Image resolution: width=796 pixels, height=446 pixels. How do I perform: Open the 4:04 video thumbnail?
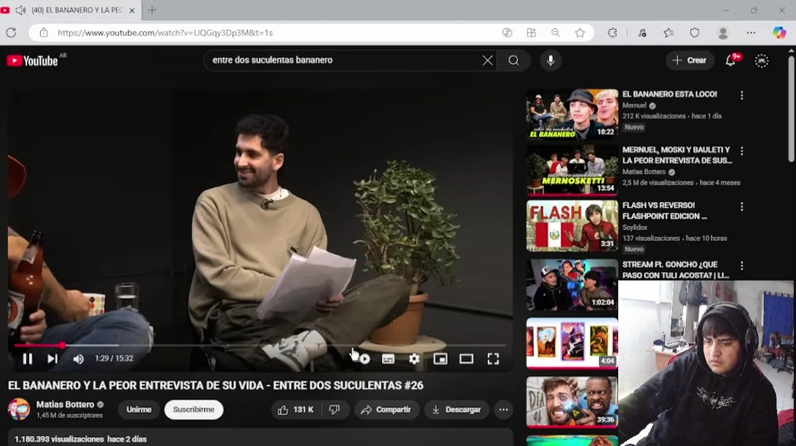click(x=572, y=343)
